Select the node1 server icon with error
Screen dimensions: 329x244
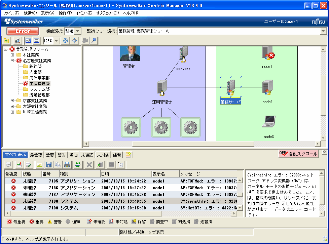pos(267,54)
